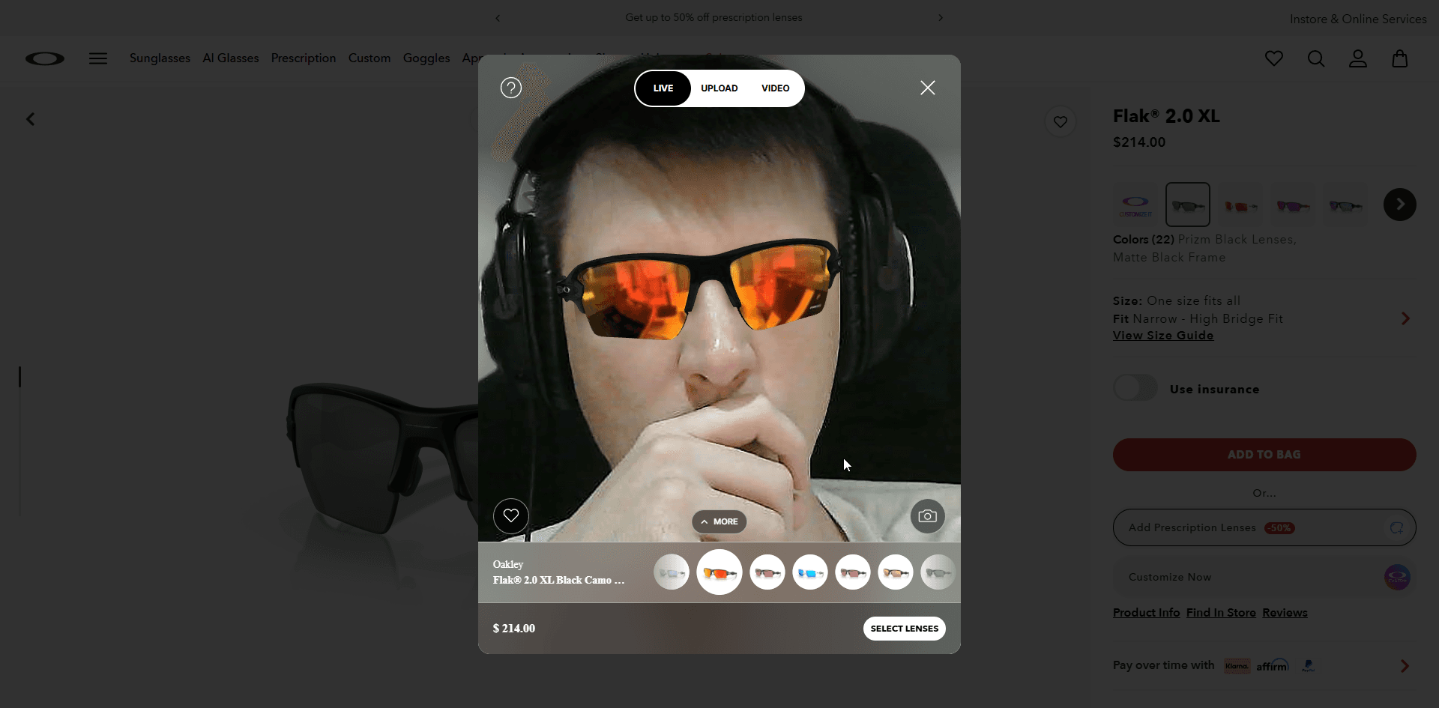Open the Goggles menu item

(x=426, y=58)
